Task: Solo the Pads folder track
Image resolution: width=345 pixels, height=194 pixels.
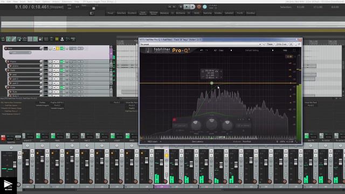Action: click(x=58, y=71)
